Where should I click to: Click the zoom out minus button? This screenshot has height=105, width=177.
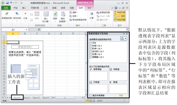pyautogui.click(x=105, y=101)
